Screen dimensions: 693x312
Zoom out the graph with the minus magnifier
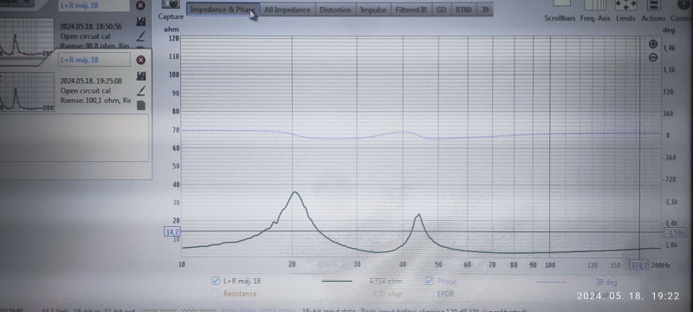[x=653, y=57]
